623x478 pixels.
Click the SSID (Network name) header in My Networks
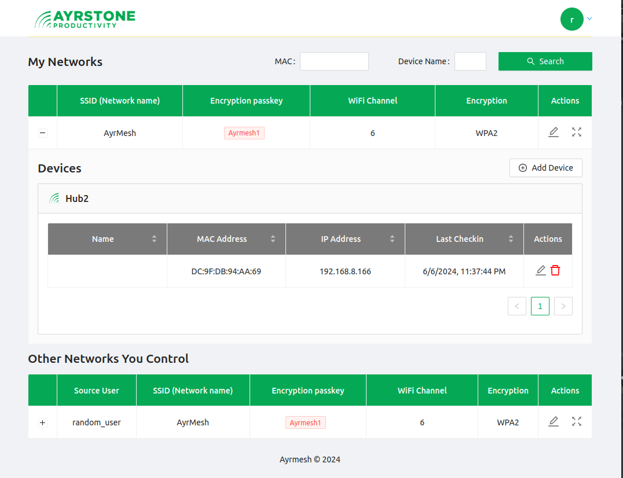(120, 101)
